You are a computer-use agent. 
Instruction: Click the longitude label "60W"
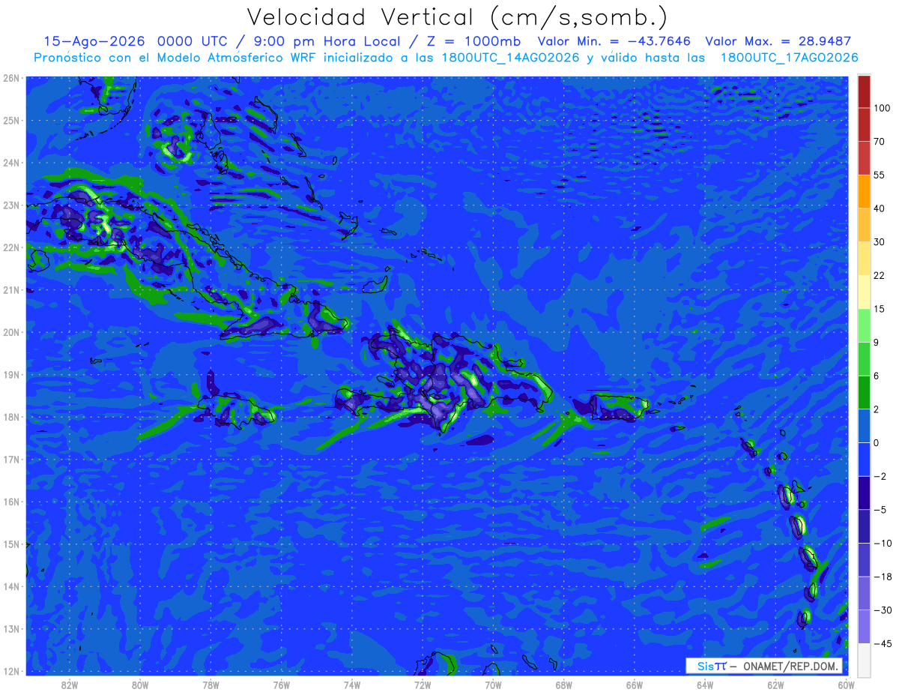click(847, 685)
